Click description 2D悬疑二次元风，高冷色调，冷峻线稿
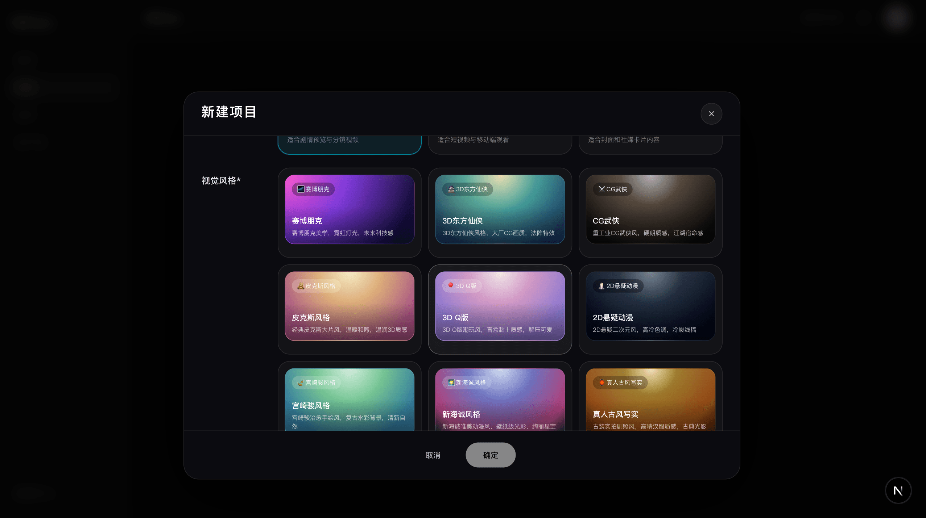This screenshot has width=926, height=518. tap(644, 330)
